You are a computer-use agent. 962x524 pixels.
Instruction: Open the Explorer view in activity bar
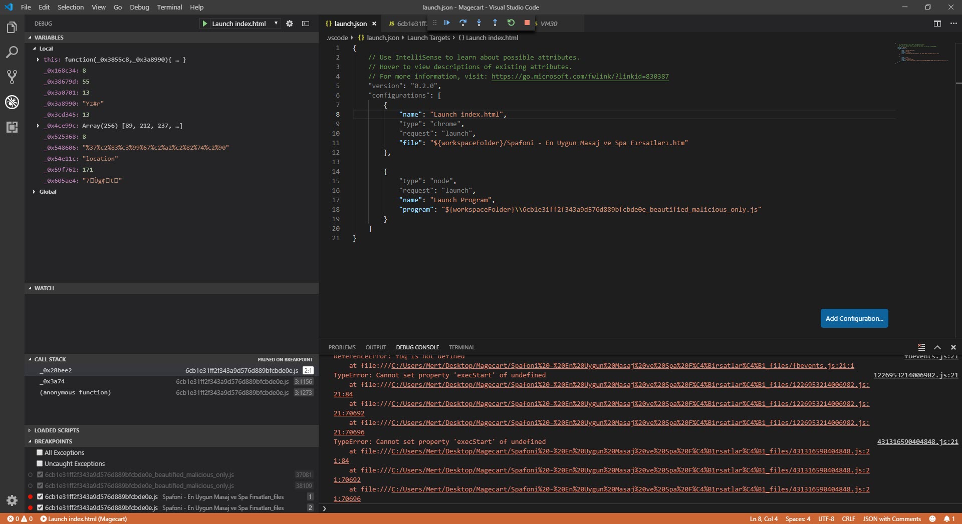(x=12, y=27)
